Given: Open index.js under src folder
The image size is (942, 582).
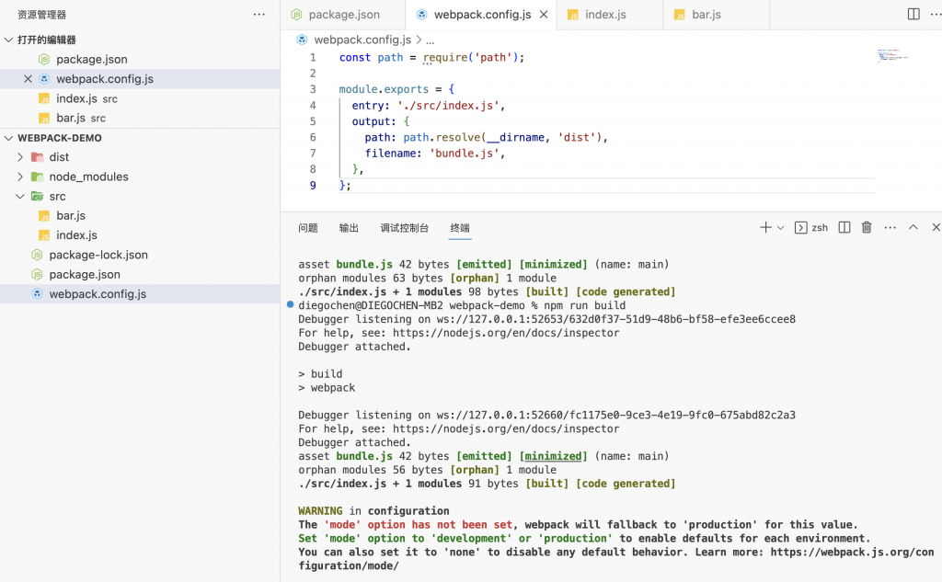Looking at the screenshot, I should coord(140,235).
